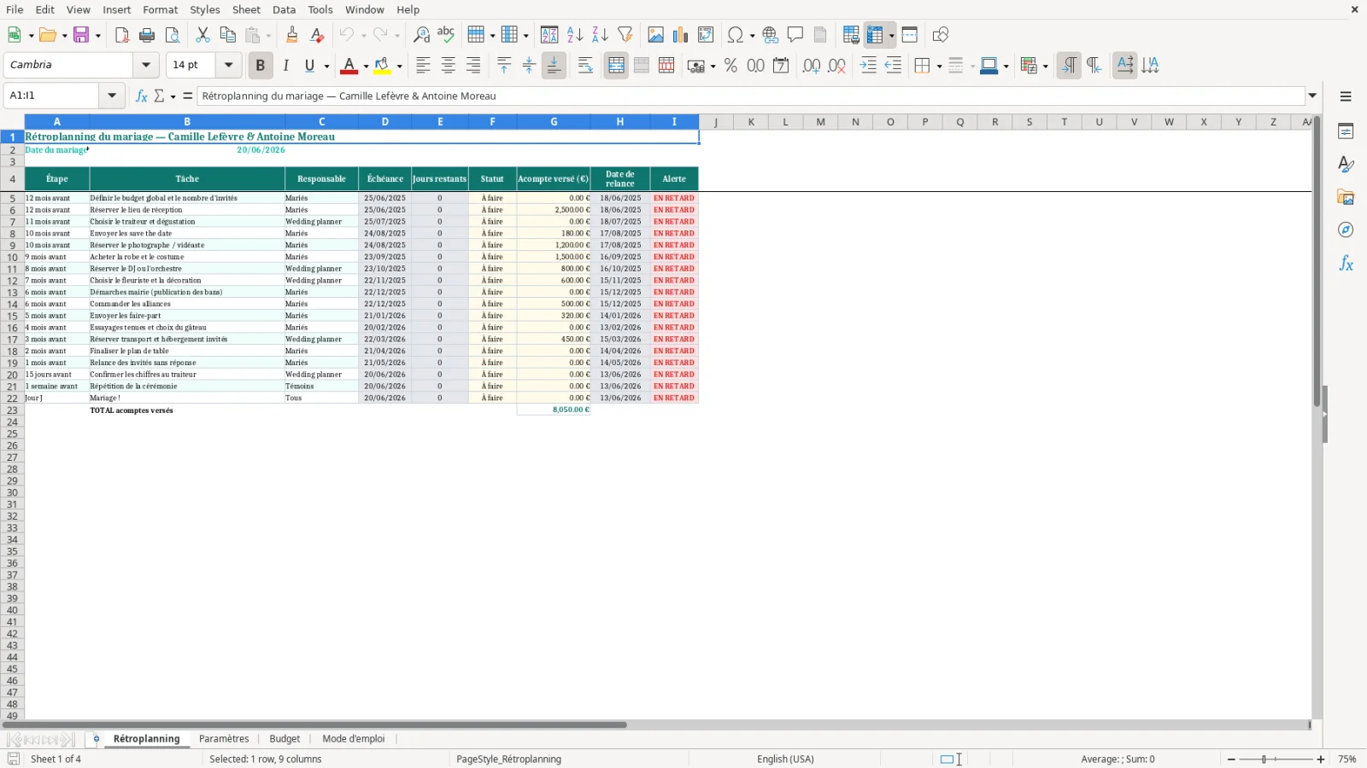Click Add Decimal Place icon
The height and width of the screenshot is (768, 1367).
812,66
